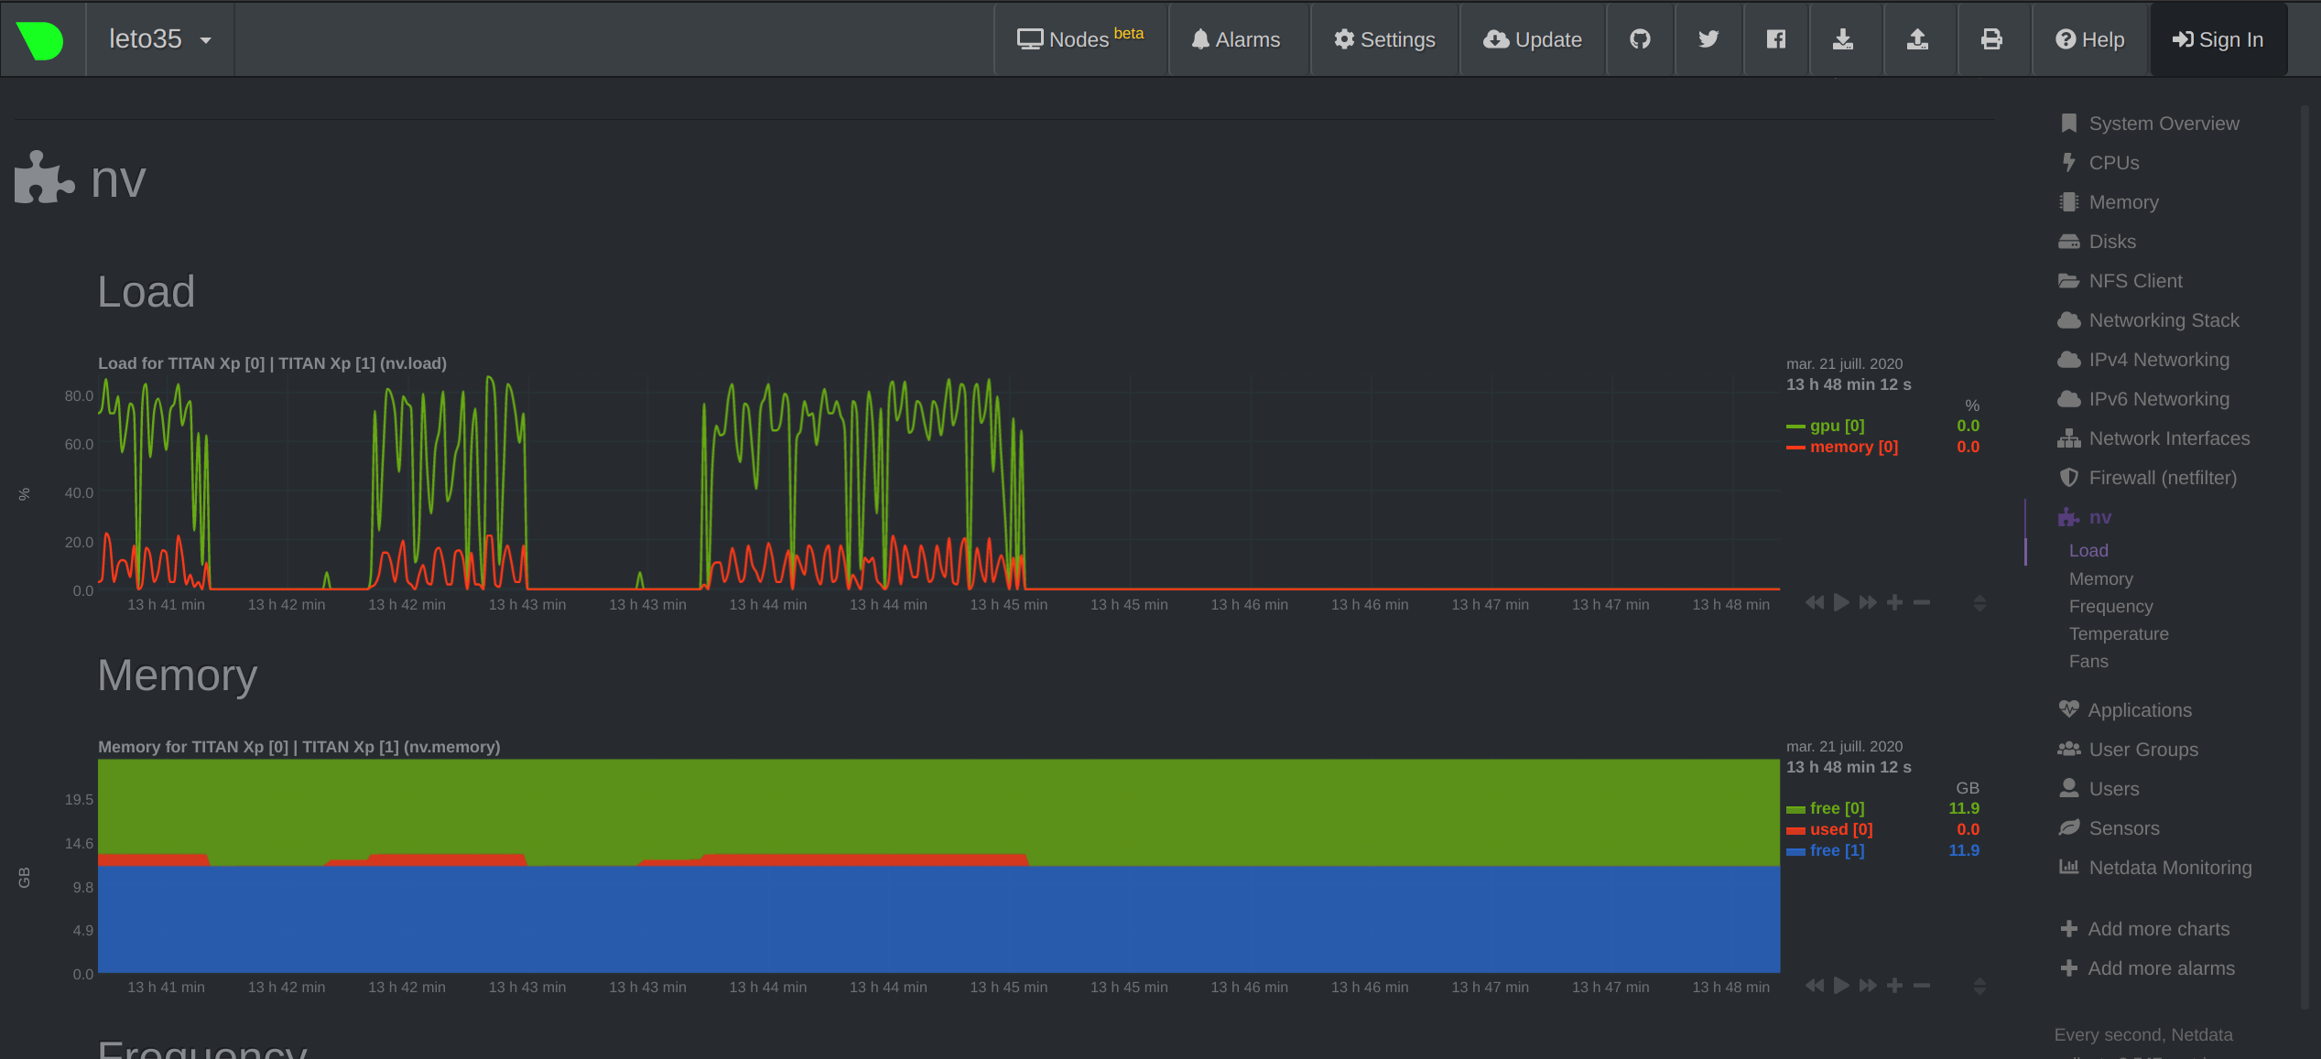Click Add more alarms
Screen dimensions: 2321x1059
pos(2147,968)
